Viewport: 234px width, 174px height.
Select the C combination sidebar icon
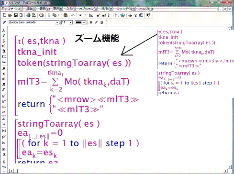pyautogui.click(x=4, y=74)
